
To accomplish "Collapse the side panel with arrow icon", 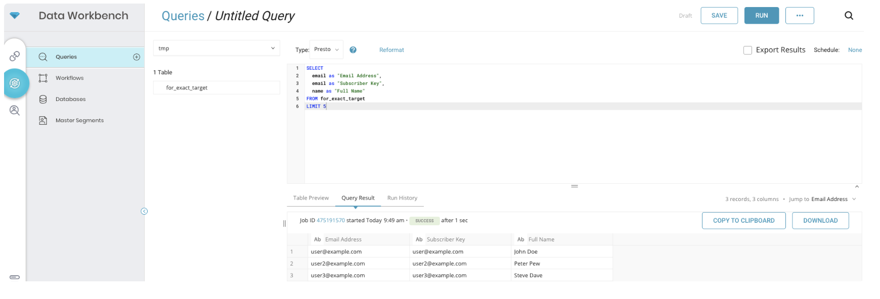I will [x=144, y=211].
